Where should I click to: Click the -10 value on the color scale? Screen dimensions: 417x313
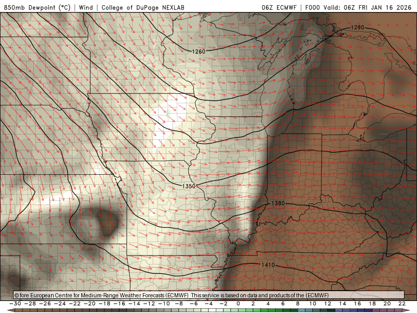tap(164, 304)
